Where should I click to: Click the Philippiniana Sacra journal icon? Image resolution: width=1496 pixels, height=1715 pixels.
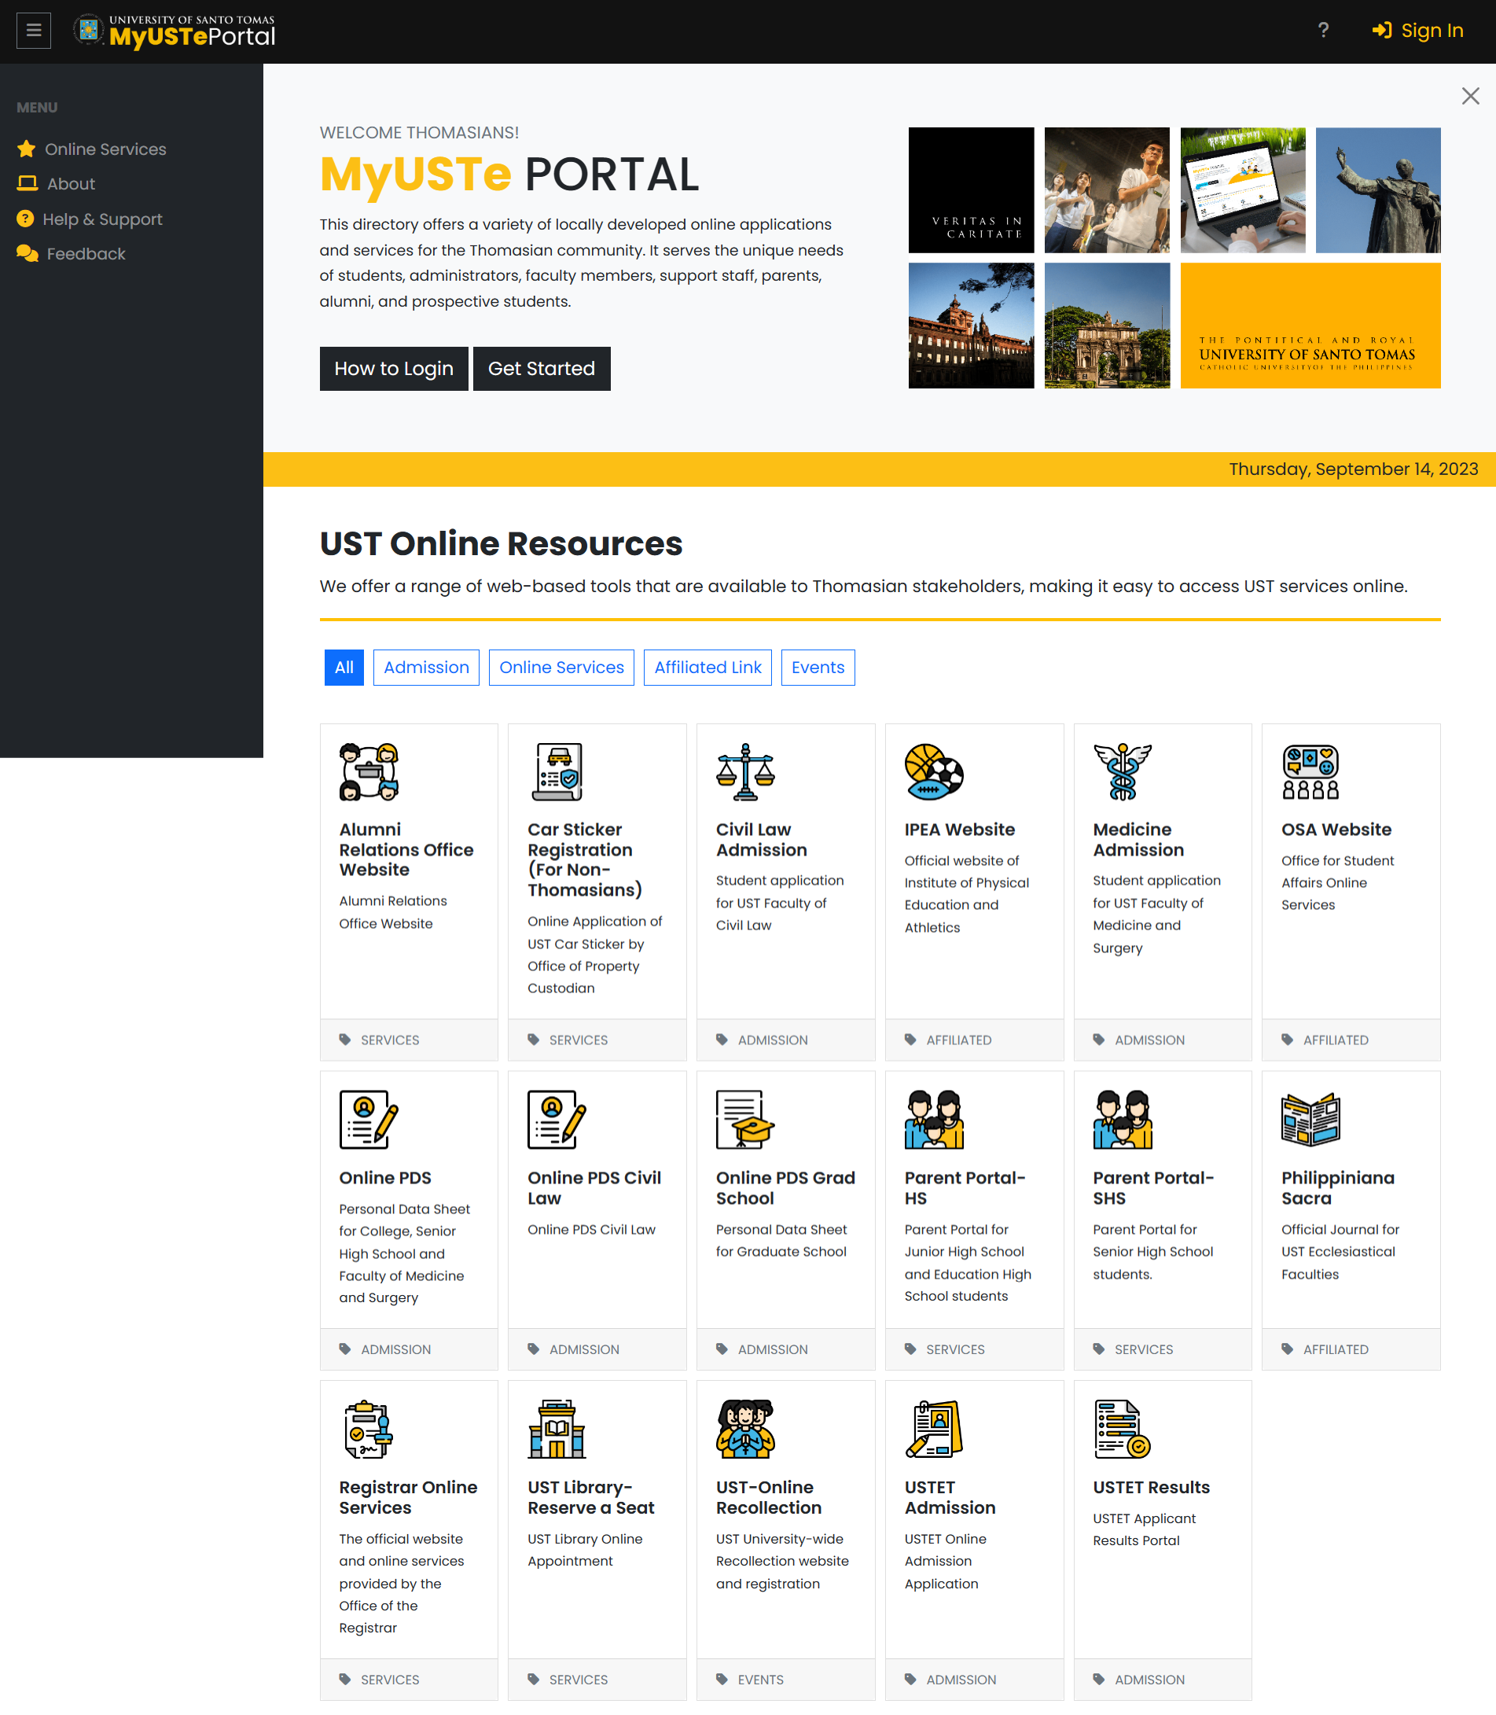tap(1310, 1120)
